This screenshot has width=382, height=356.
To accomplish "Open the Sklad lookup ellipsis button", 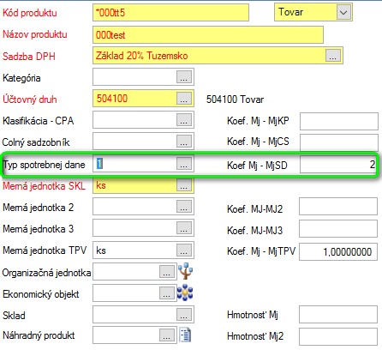I will click(184, 314).
